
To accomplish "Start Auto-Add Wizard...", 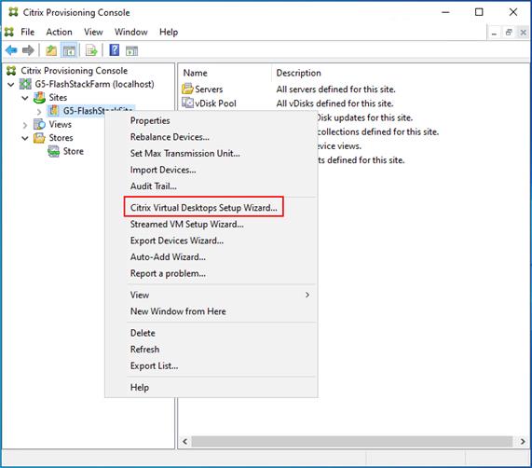I will click(x=211, y=257).
